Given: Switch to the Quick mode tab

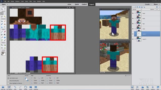Looking at the screenshot, I should [x=77, y=4].
